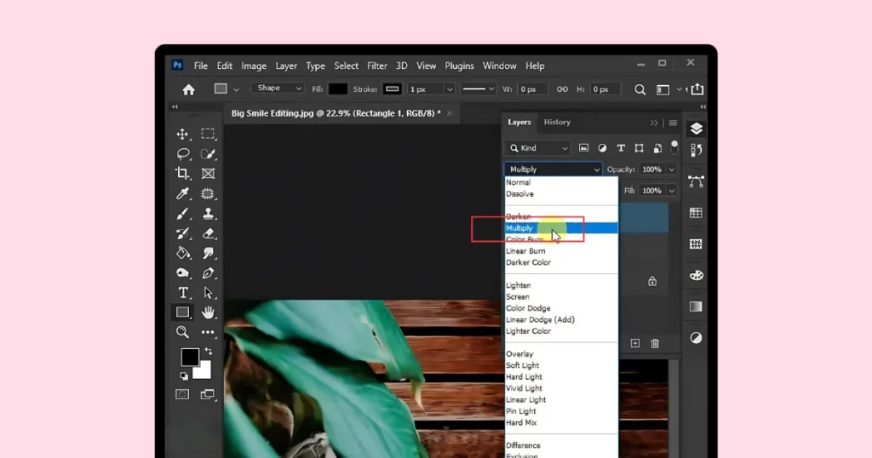Image resolution: width=872 pixels, height=458 pixels.
Task: Select the Frame tool
Action: pos(208,174)
